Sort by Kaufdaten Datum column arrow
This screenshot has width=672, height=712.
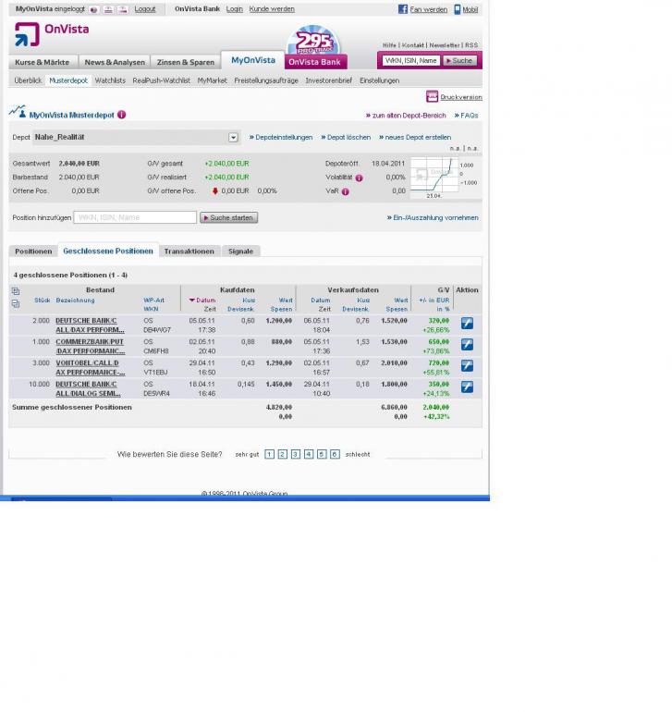tap(192, 301)
